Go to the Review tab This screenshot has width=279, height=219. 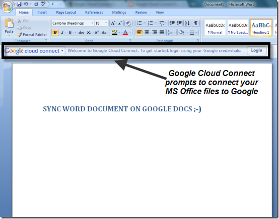tap(141, 13)
